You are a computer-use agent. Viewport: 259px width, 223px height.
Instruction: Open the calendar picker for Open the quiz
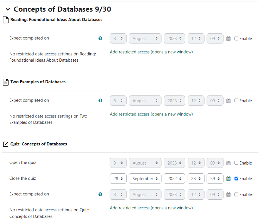(228, 163)
